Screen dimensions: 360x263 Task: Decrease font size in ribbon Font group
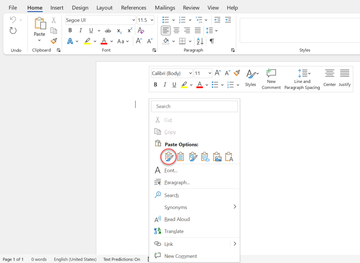[x=150, y=41]
